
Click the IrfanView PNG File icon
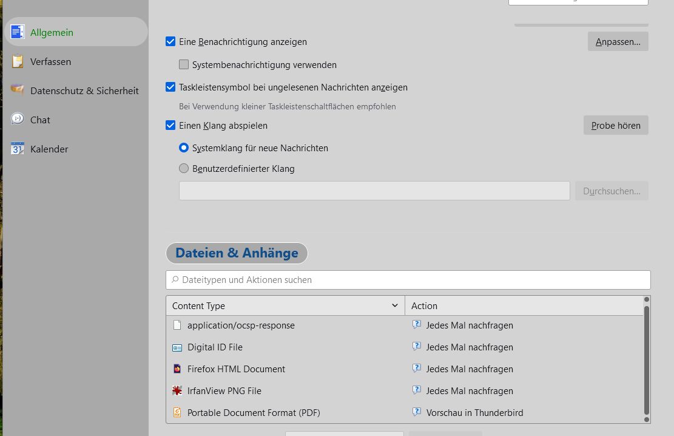click(x=177, y=390)
